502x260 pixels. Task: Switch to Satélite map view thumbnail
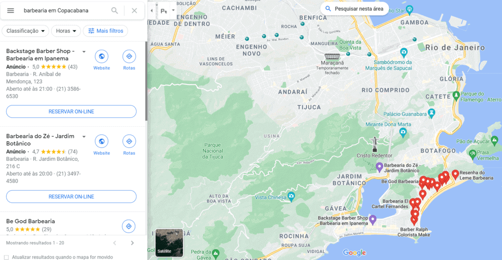coord(169,243)
